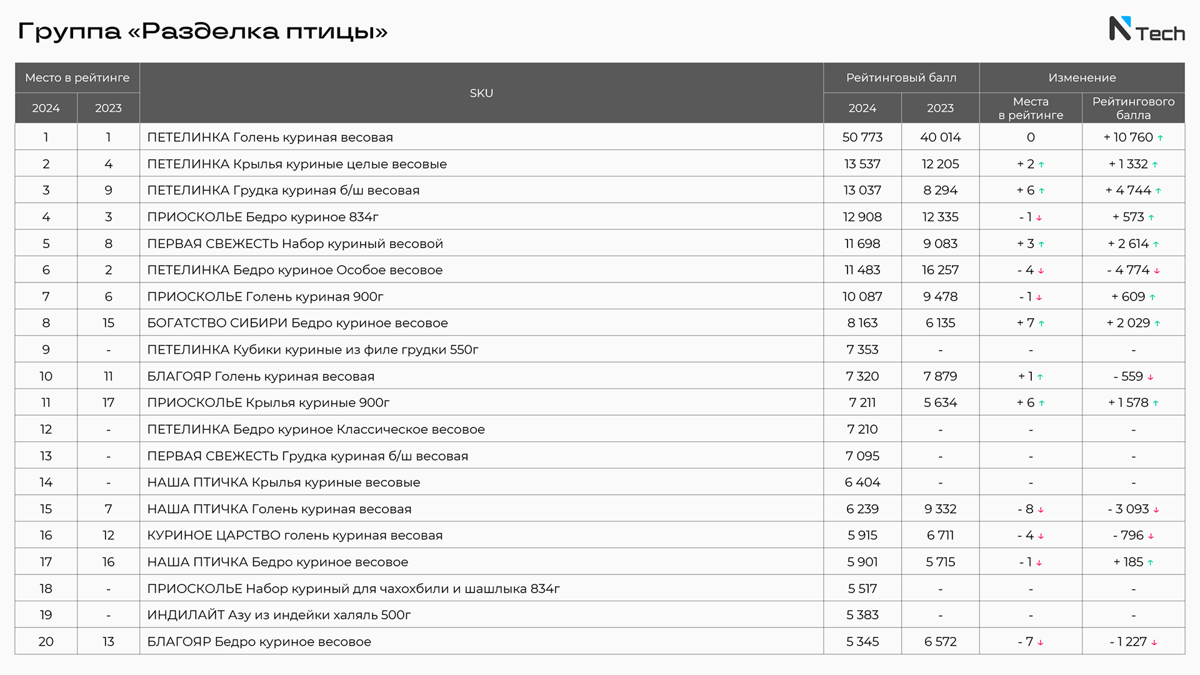Image resolution: width=1200 pixels, height=675 pixels.
Task: Select 'БЛАГОЯР Голень куриная весовая'
Action: 261,376
